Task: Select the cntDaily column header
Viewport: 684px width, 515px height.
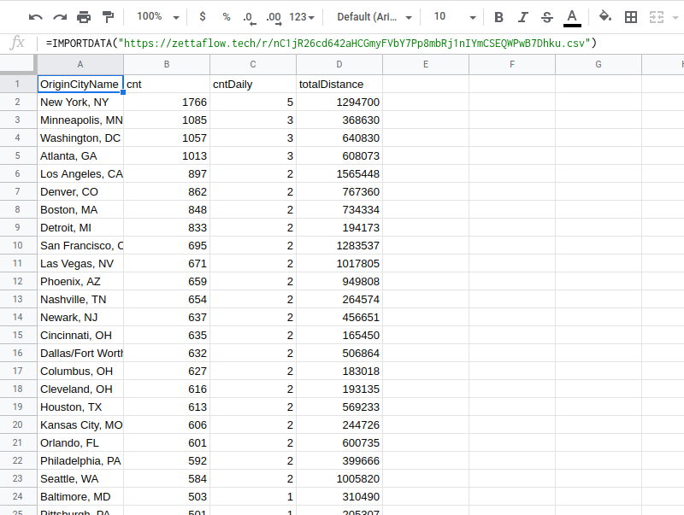Action: tap(252, 64)
